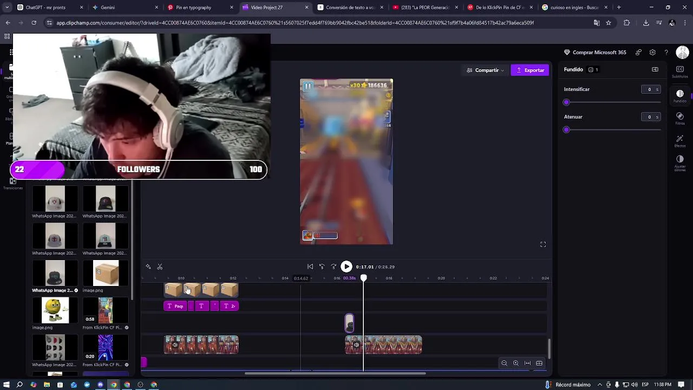Viewport: 693px width, 390px height.
Task: Open a new browser tab
Action: pos(619,8)
